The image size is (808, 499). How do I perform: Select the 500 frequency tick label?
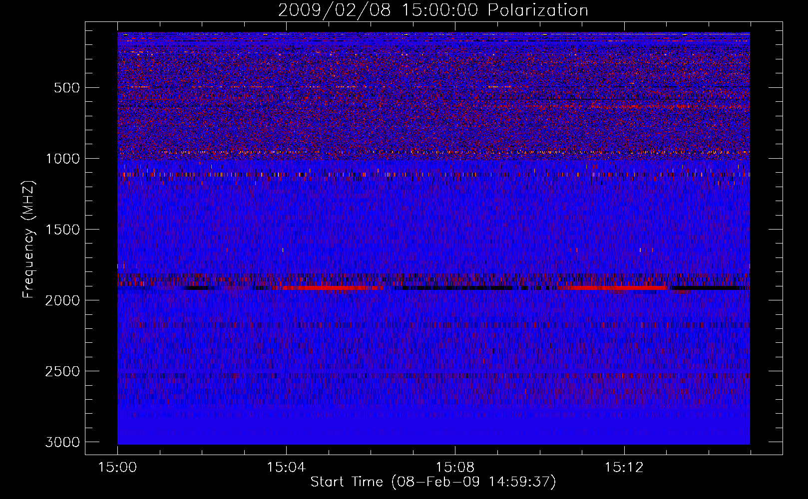coord(67,88)
